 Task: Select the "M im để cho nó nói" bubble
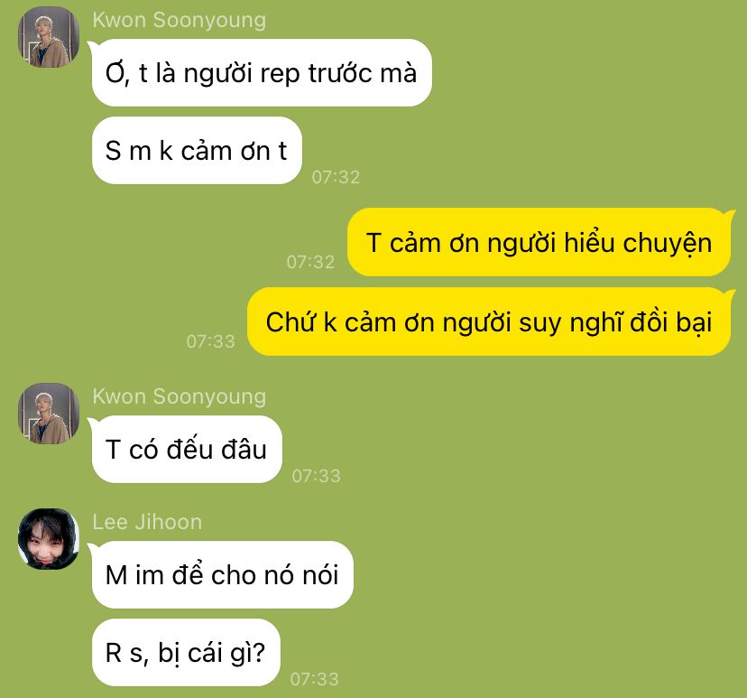[223, 574]
